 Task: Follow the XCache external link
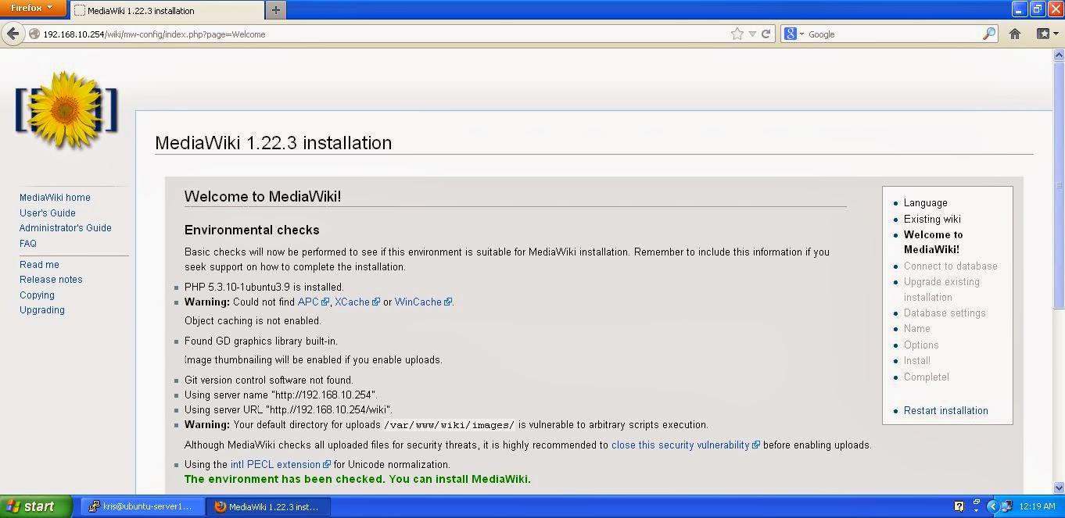[357, 302]
